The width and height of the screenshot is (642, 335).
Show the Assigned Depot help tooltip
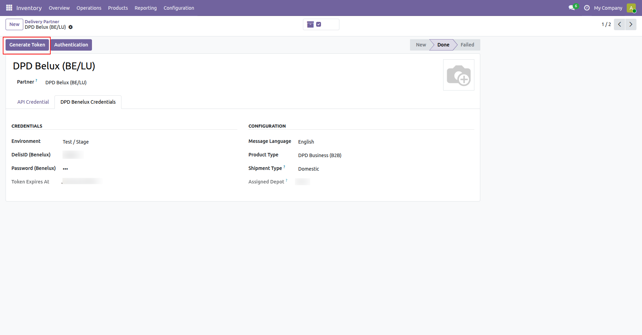[286, 180]
